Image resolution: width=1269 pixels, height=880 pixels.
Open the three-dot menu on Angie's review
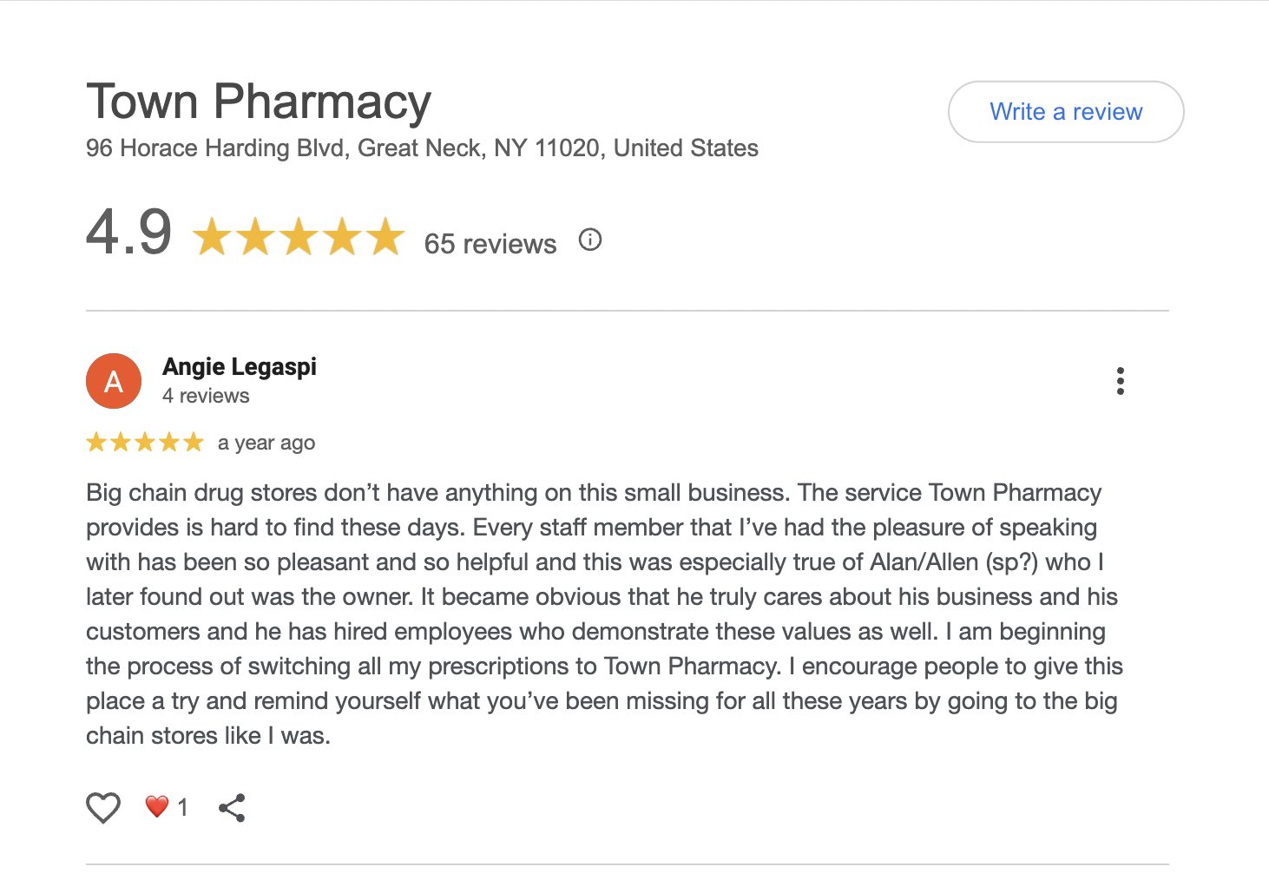[x=1120, y=381]
